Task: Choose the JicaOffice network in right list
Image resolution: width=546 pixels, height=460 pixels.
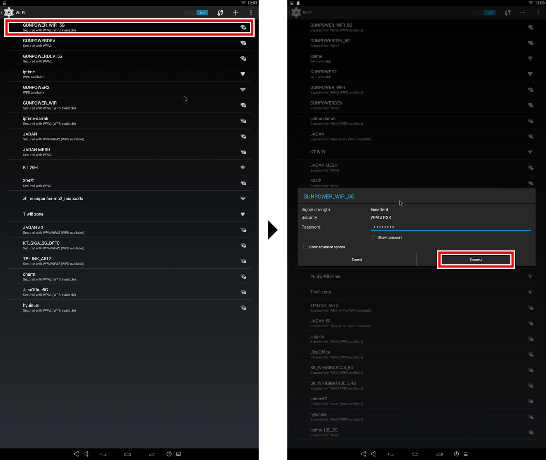Action: click(x=416, y=354)
